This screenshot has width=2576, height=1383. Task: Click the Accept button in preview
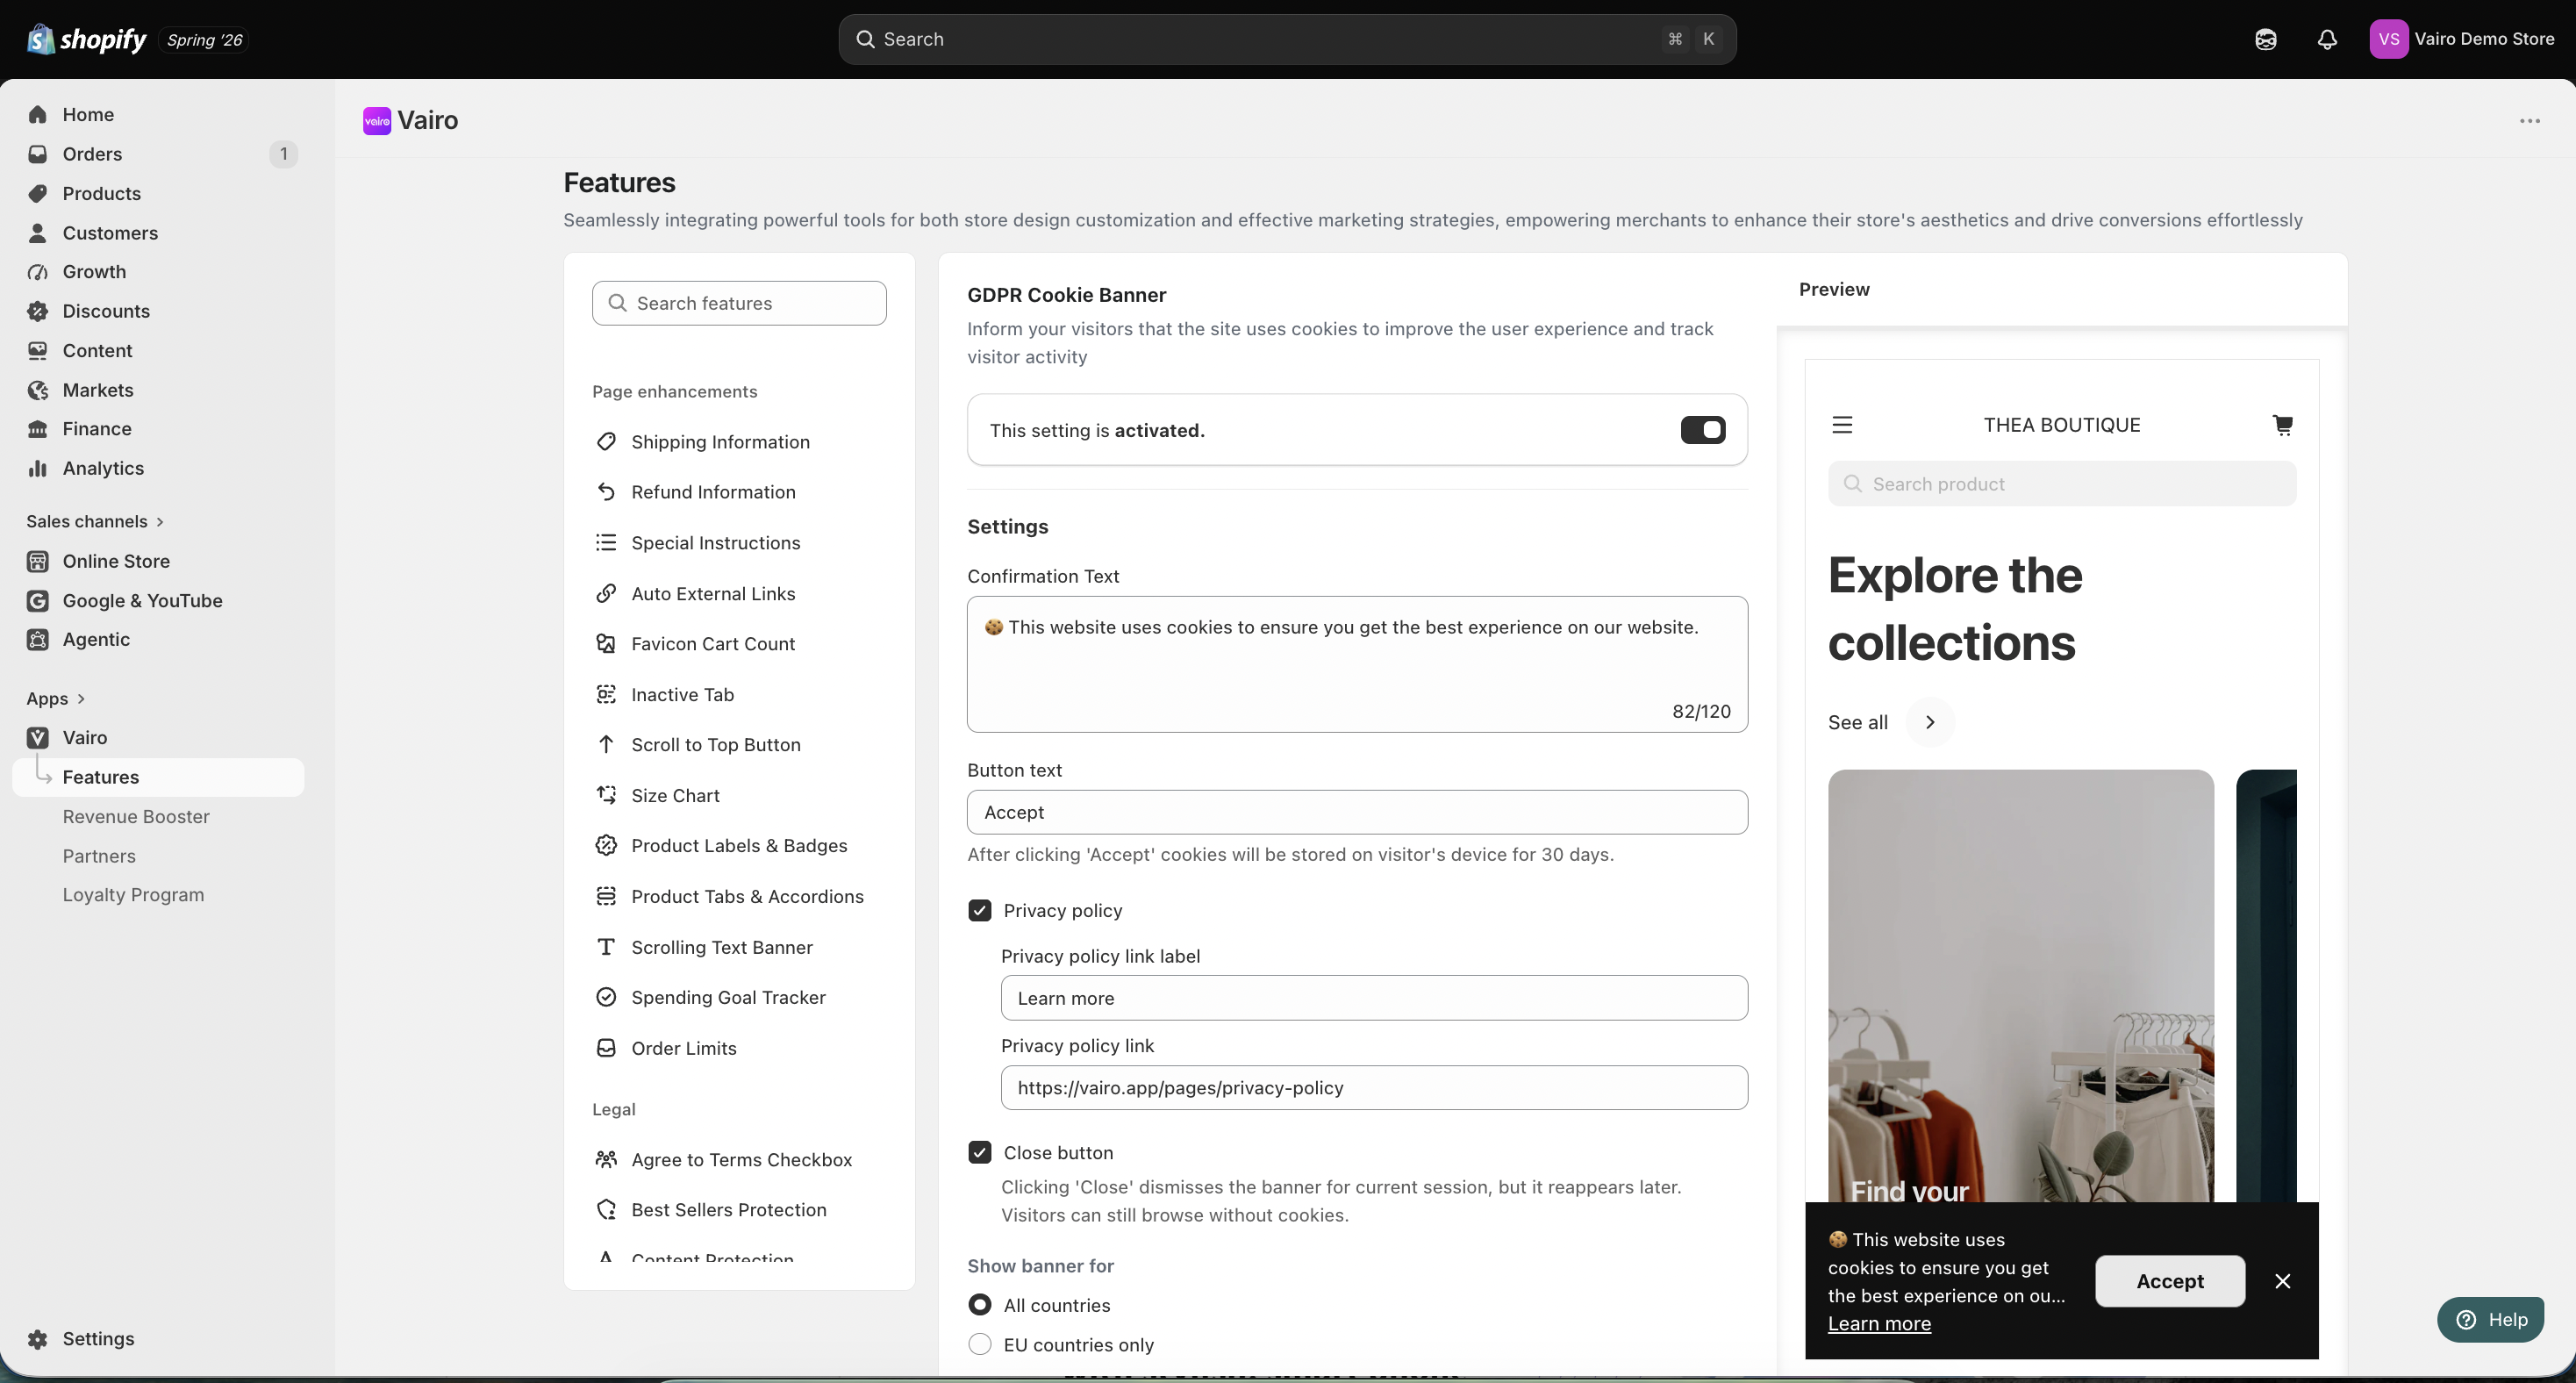2170,1281
